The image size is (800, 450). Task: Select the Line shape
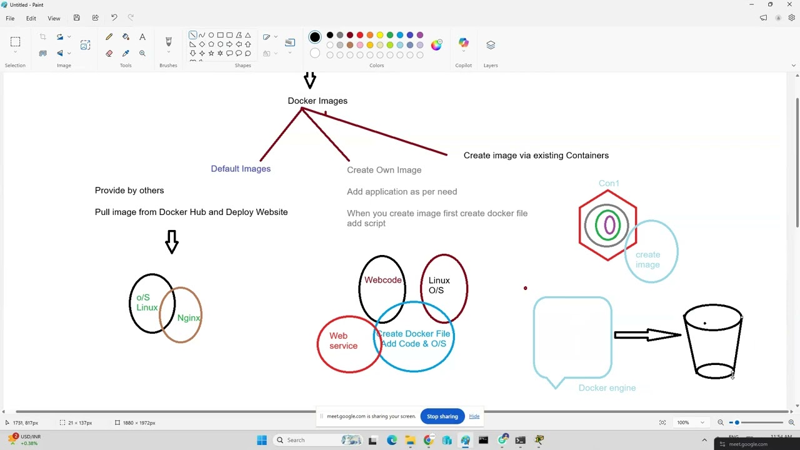pos(192,35)
